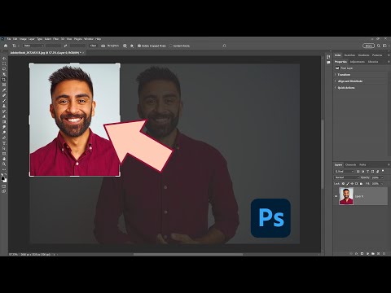Open the File menu
This screenshot has height=293, width=391.
coord(9,39)
